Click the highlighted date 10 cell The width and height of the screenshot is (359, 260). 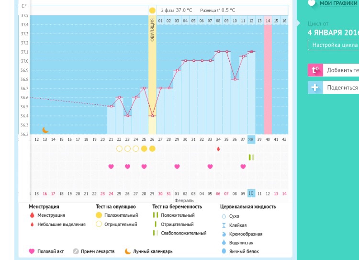tap(251, 193)
